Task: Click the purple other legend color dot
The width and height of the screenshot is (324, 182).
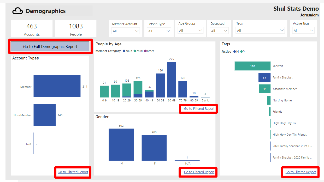Action: pos(145,51)
